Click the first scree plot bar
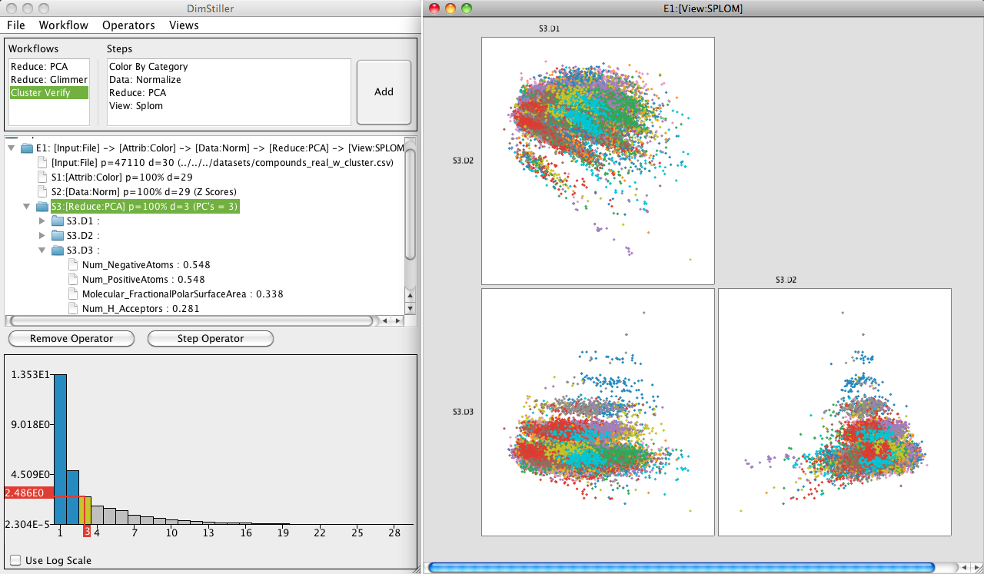This screenshot has height=574, width=984. pos(60,450)
